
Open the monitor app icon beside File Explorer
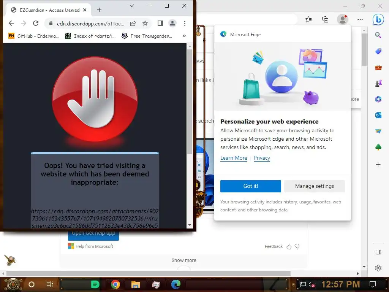pos(156,284)
